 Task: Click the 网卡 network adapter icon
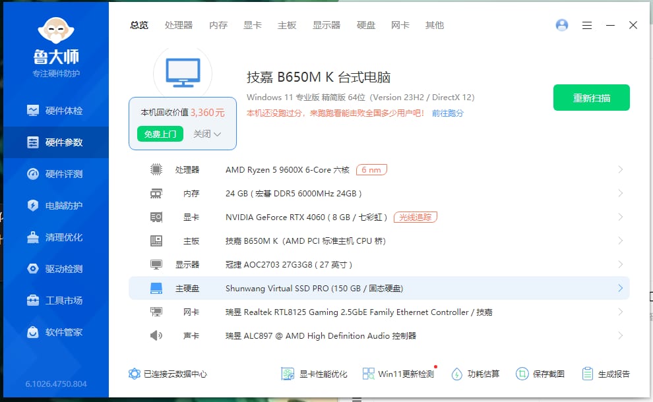click(x=156, y=312)
